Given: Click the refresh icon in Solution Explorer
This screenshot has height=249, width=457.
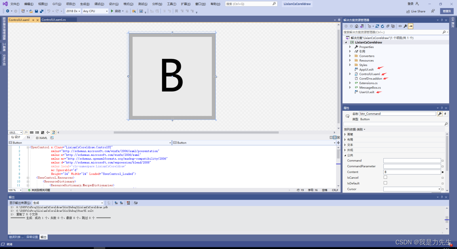Looking at the screenshot, I should pyautogui.click(x=382, y=26).
